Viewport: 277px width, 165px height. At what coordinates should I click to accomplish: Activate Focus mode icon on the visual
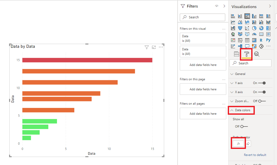click(x=154, y=47)
